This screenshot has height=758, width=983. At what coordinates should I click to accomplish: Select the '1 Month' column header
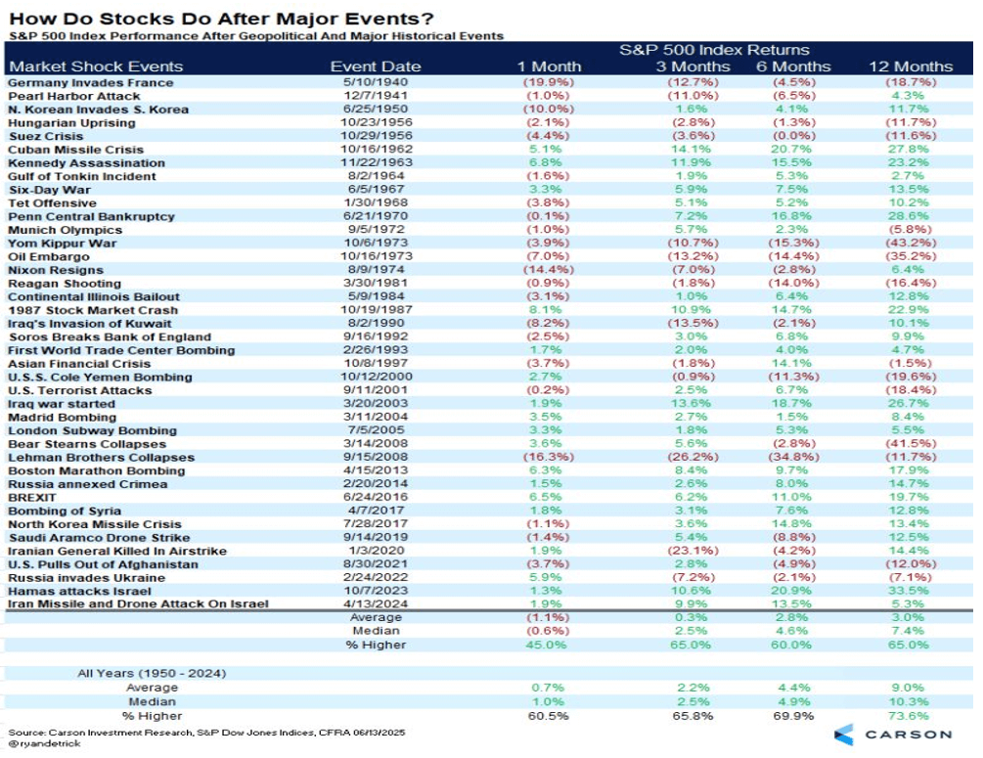(549, 67)
